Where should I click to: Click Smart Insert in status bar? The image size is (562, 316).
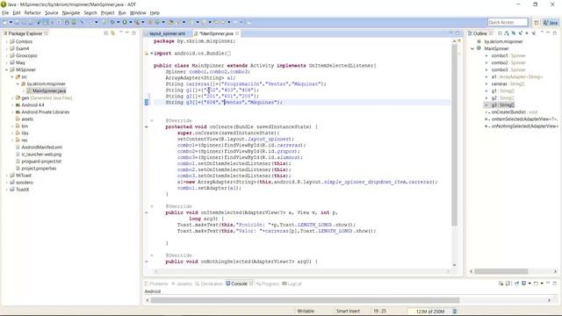click(348, 311)
